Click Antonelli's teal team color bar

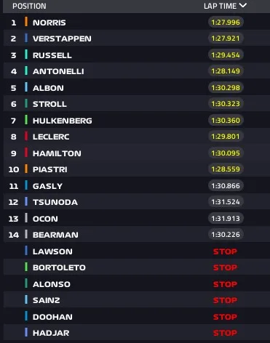[x=26, y=70]
